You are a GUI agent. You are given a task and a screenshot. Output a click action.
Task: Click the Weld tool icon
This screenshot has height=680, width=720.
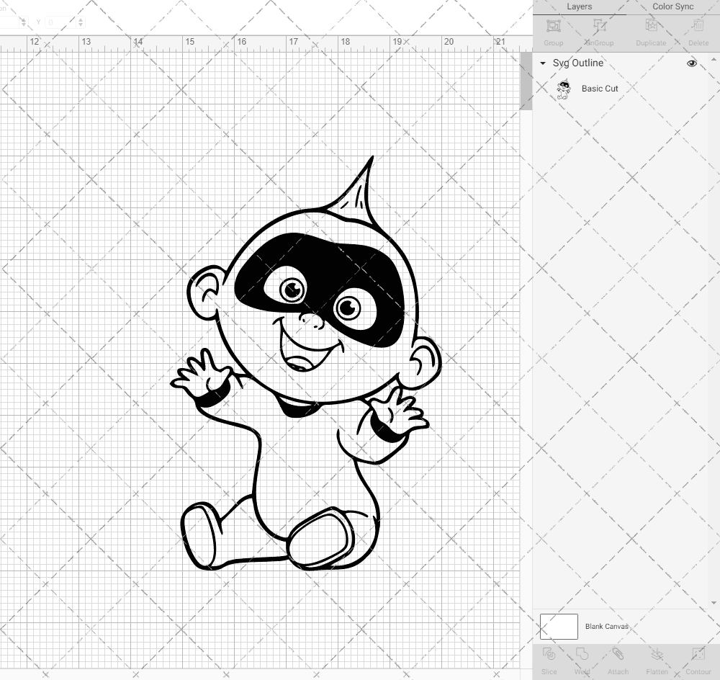(x=582, y=654)
